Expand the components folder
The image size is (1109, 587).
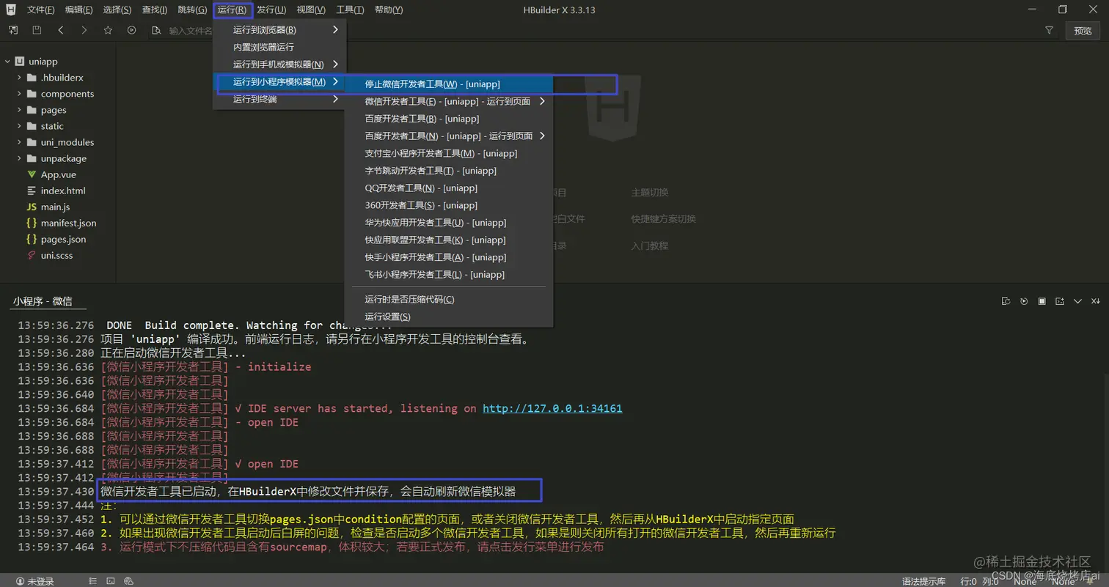(x=19, y=94)
